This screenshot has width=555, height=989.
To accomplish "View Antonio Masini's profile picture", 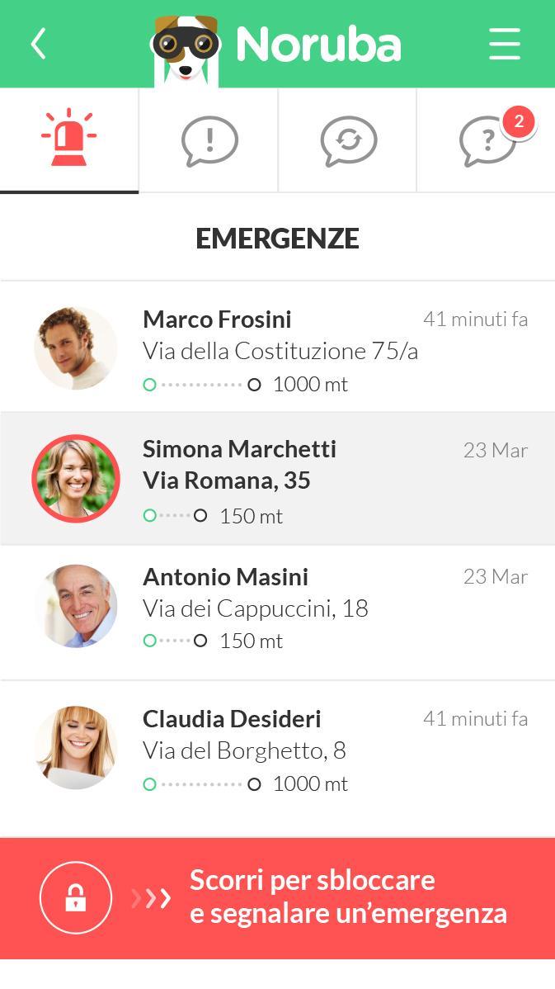I will click(76, 606).
